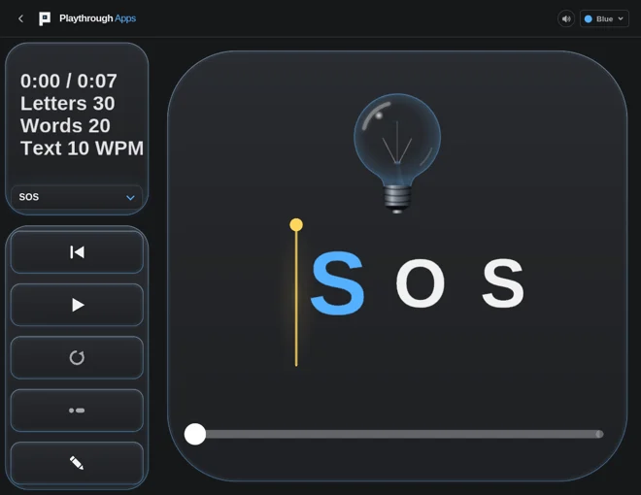This screenshot has height=495, width=641.
Task: Edit the text with the pencil button
Action: pyautogui.click(x=77, y=463)
